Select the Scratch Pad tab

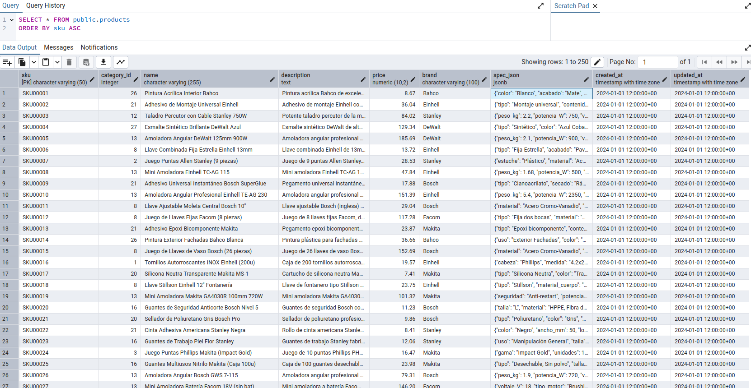[x=572, y=6]
